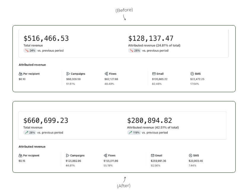Click the Campaigns icon in After panel
The height and width of the screenshot is (195, 246).
[68, 156]
